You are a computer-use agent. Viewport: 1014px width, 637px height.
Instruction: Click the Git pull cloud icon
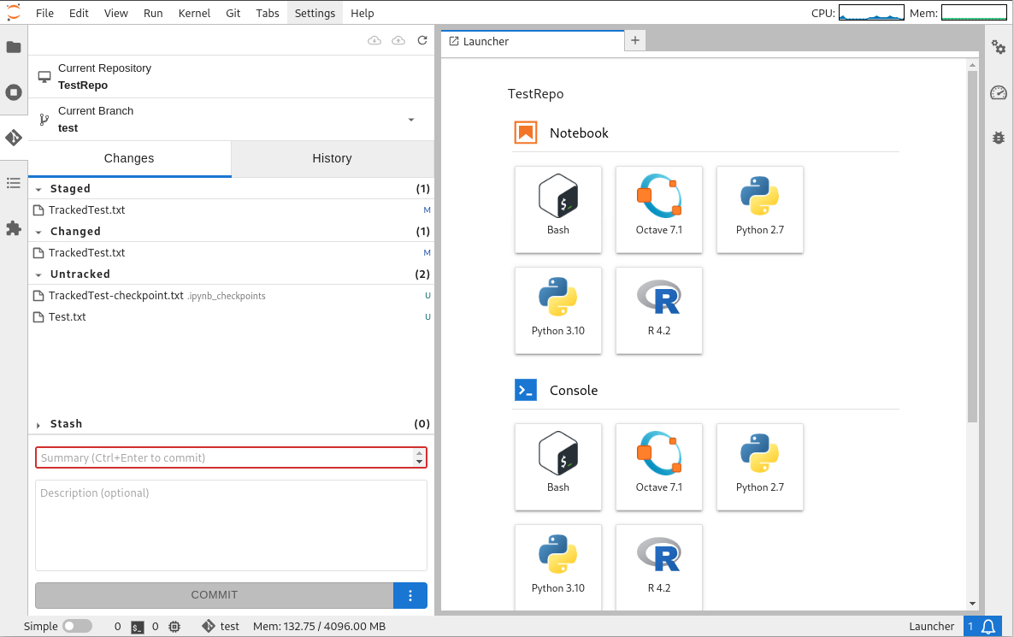click(374, 41)
